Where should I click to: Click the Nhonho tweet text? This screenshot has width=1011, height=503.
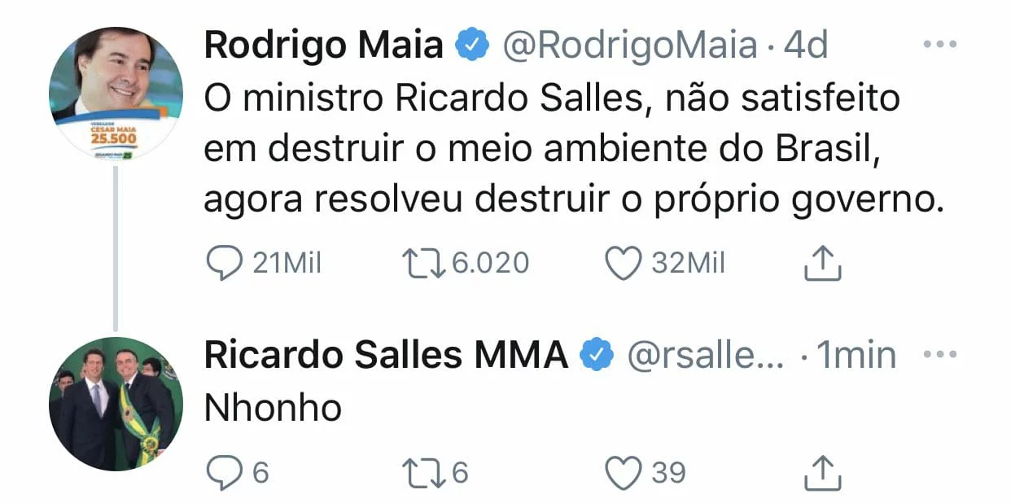coord(273,408)
